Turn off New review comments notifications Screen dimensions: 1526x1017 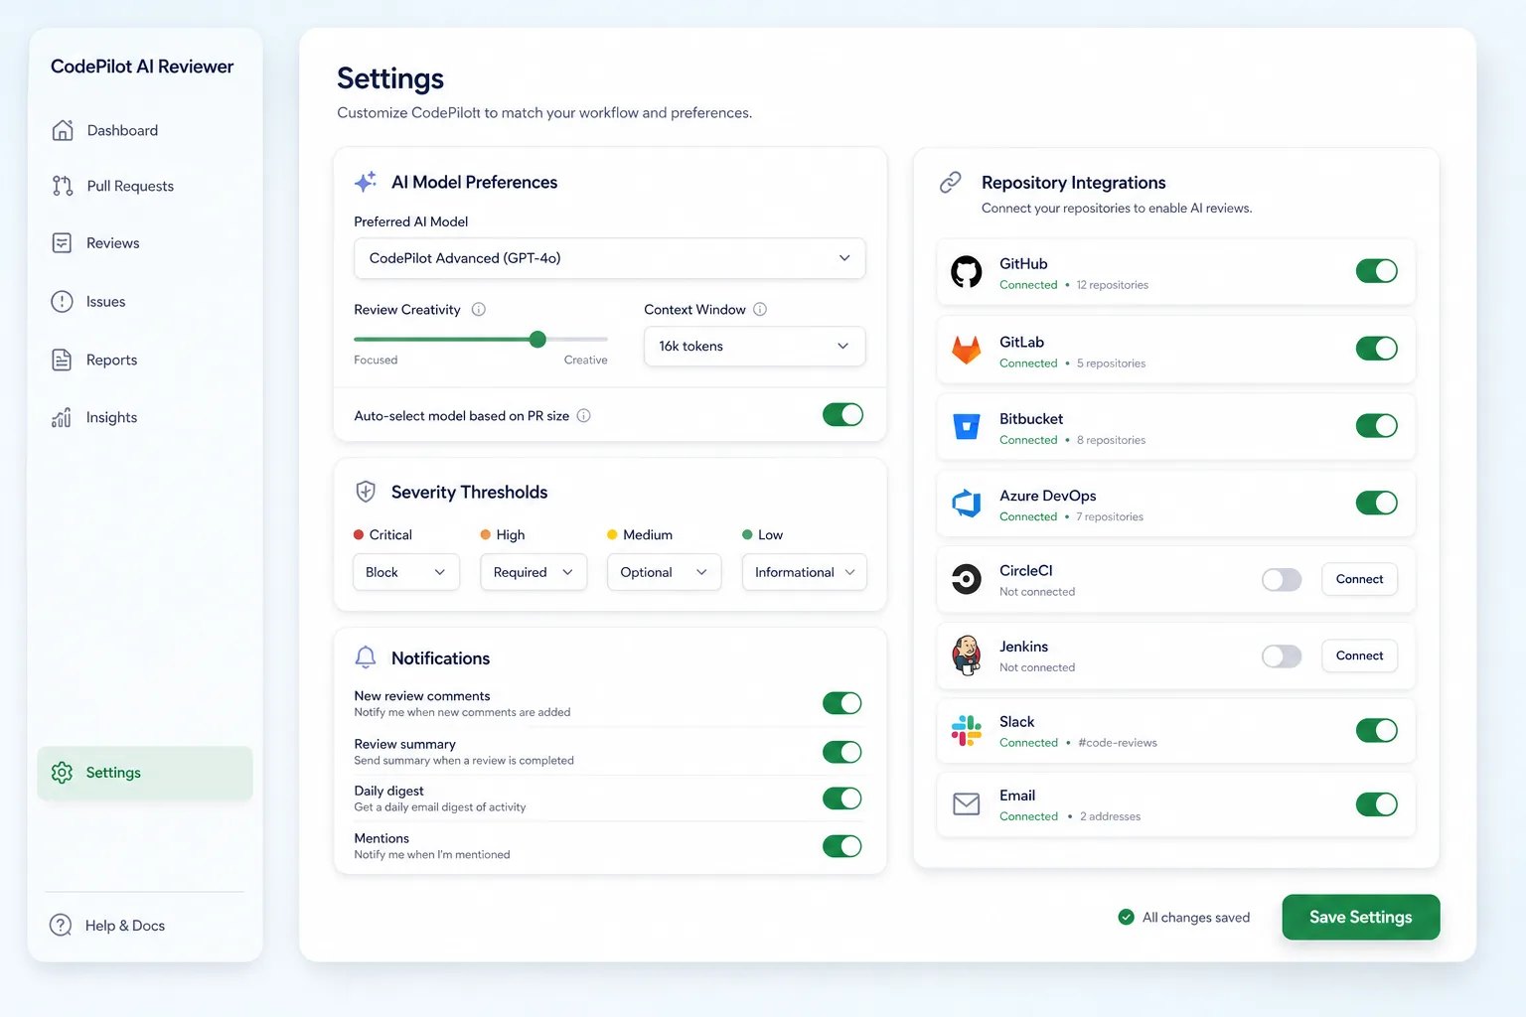(x=842, y=703)
